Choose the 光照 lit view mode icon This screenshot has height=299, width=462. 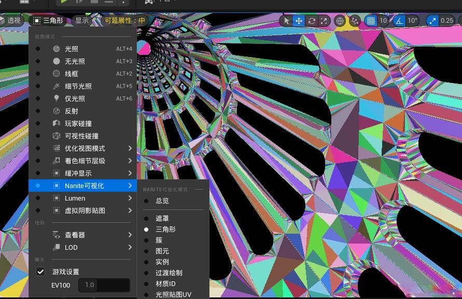click(x=57, y=49)
